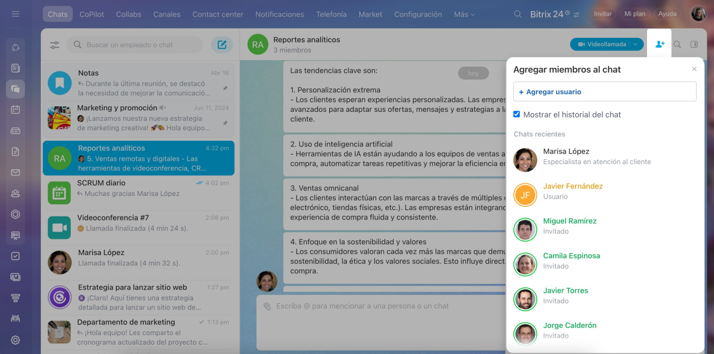This screenshot has width=714, height=354.
Task: Click the search in chat magnifier icon
Action: pyautogui.click(x=677, y=45)
